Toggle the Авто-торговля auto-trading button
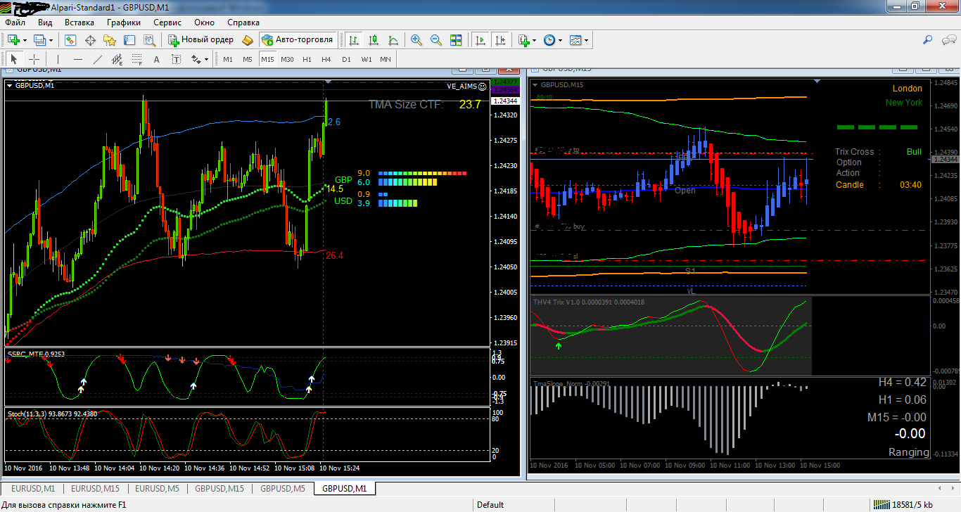961x512 pixels. pos(298,40)
